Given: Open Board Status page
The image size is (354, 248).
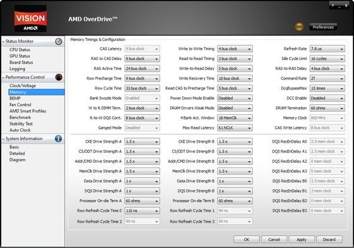Looking at the screenshot, I should point(21,62).
